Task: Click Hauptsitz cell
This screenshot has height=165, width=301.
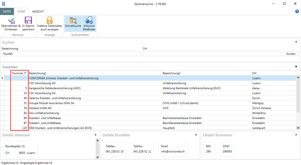Action: point(206,128)
